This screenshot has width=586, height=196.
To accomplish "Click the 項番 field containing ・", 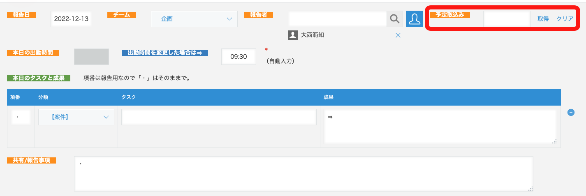I will (21, 117).
